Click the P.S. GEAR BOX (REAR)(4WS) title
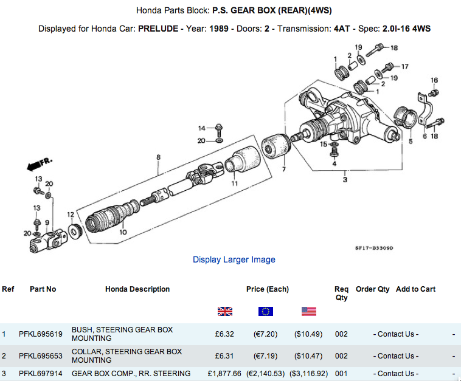This screenshot has height=381, width=461. pos(272,10)
